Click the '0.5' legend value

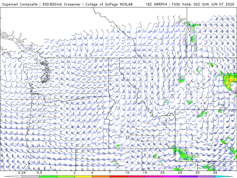pos(39,173)
